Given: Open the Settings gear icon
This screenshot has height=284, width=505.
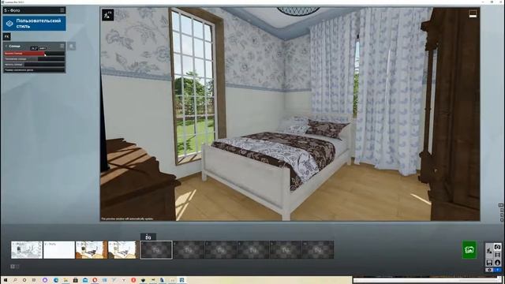Looking at the screenshot, I should 489,270.
